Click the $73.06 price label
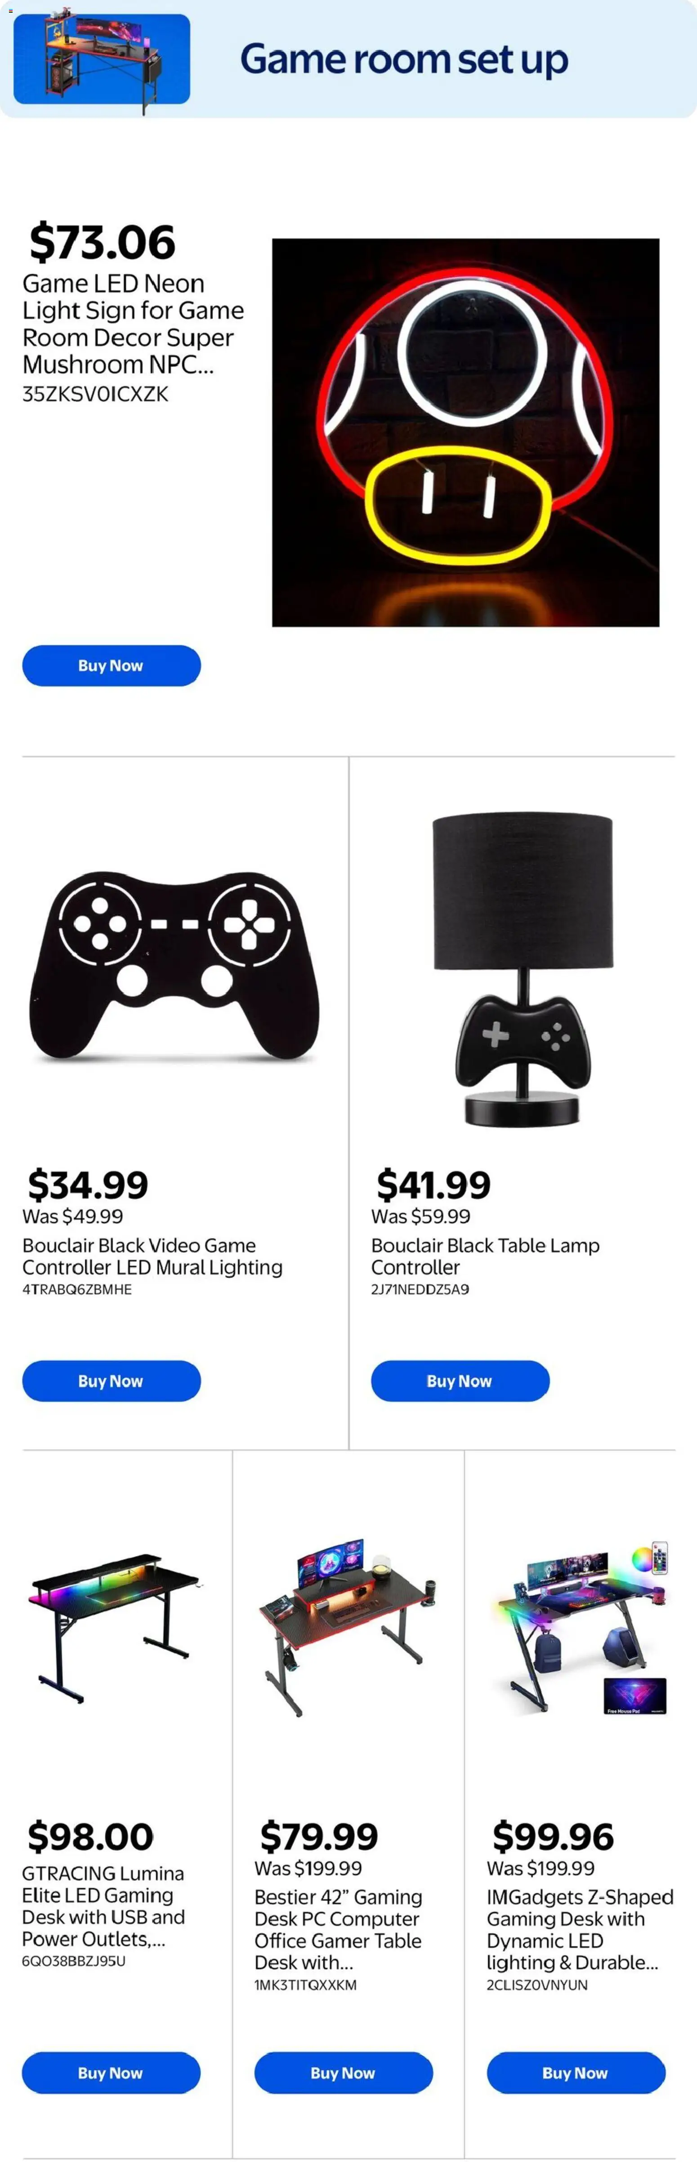The image size is (697, 2162). pos(103,242)
